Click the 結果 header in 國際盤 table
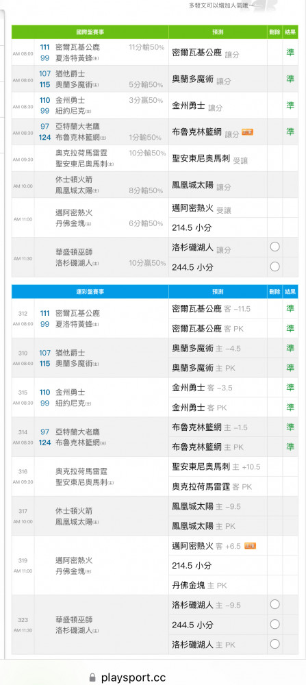This screenshot has width=306, height=685. [x=290, y=32]
